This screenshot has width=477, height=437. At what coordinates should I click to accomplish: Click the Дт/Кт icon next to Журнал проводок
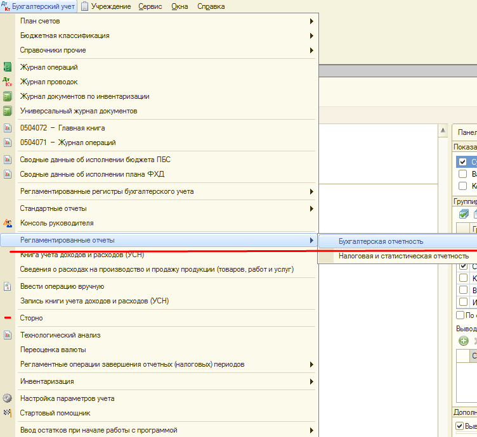pyautogui.click(x=8, y=82)
